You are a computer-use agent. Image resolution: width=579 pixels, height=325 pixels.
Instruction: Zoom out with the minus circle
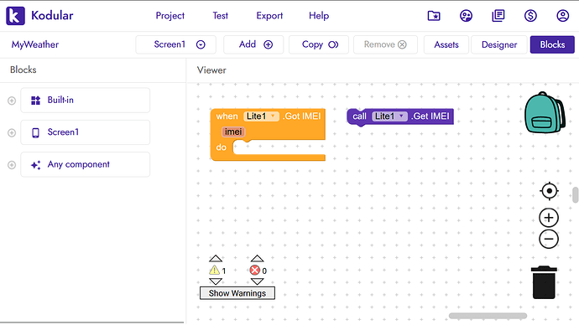(549, 240)
